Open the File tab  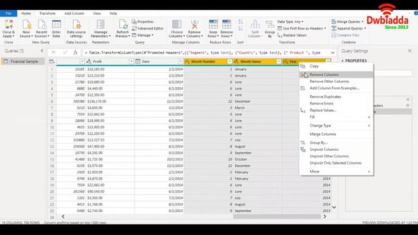[x=8, y=13]
